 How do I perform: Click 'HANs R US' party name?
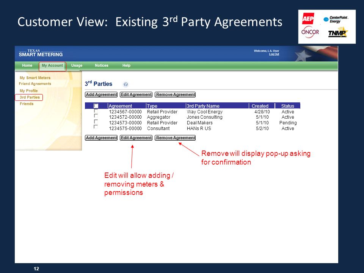click(199, 129)
